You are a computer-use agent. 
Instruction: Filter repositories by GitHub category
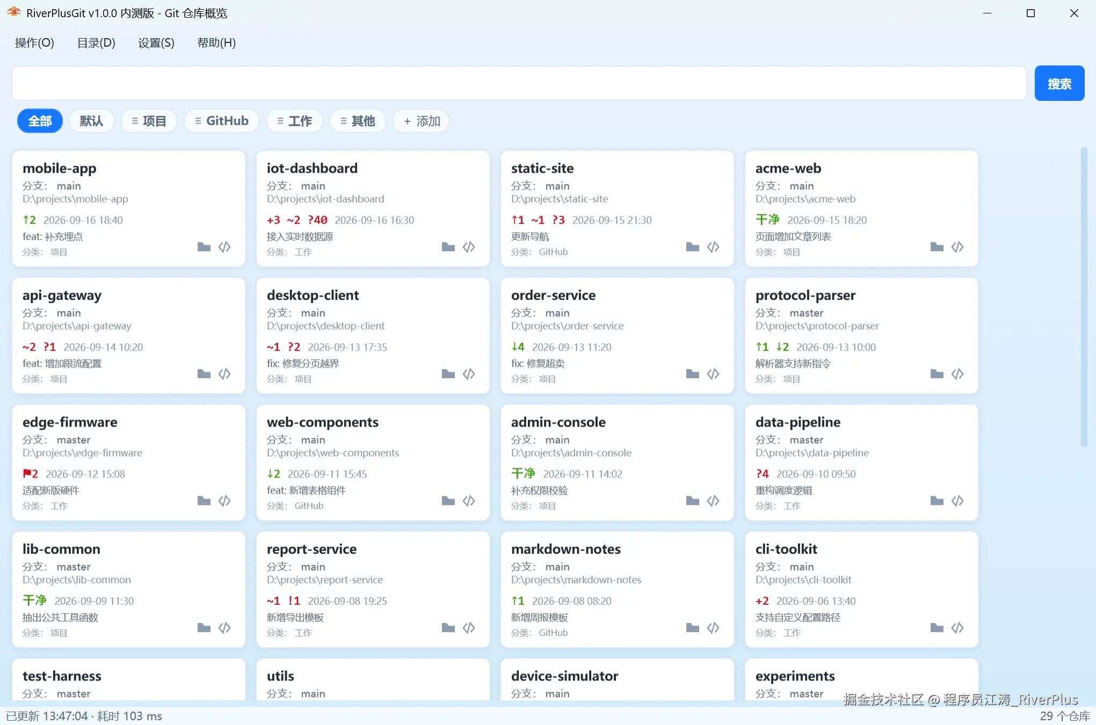coord(222,121)
